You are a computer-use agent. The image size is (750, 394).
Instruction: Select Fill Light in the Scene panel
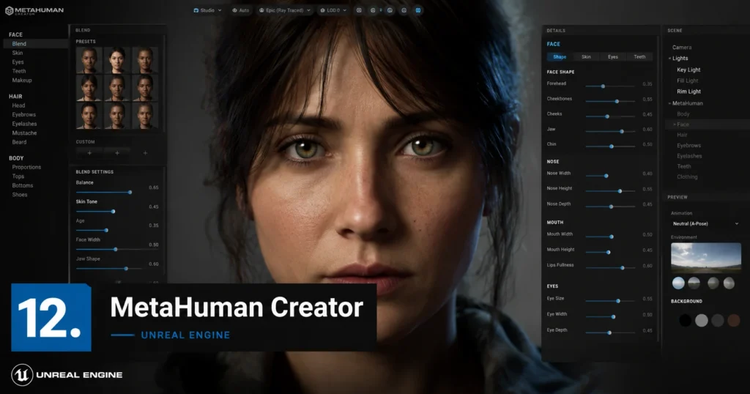tap(687, 81)
